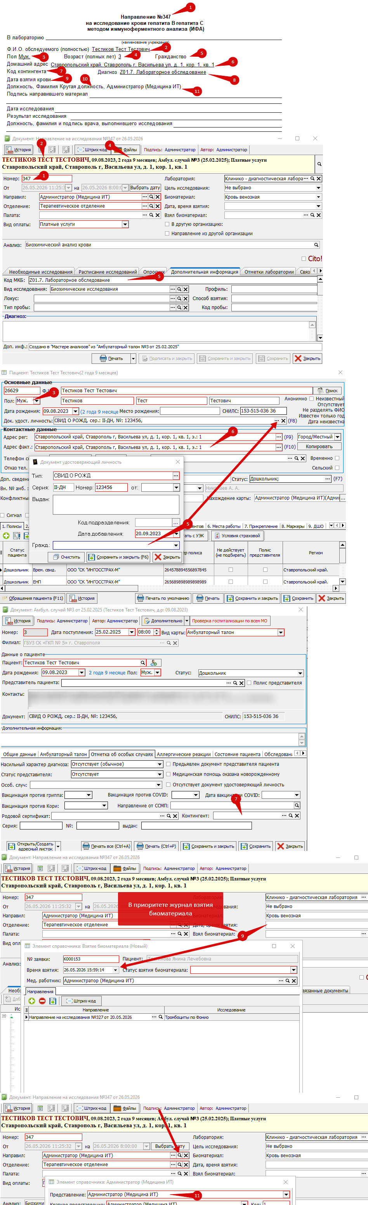The image size is (368, 1205).
Task: Open Адрес факт. ellipsis editor (F10)
Action: tap(279, 447)
